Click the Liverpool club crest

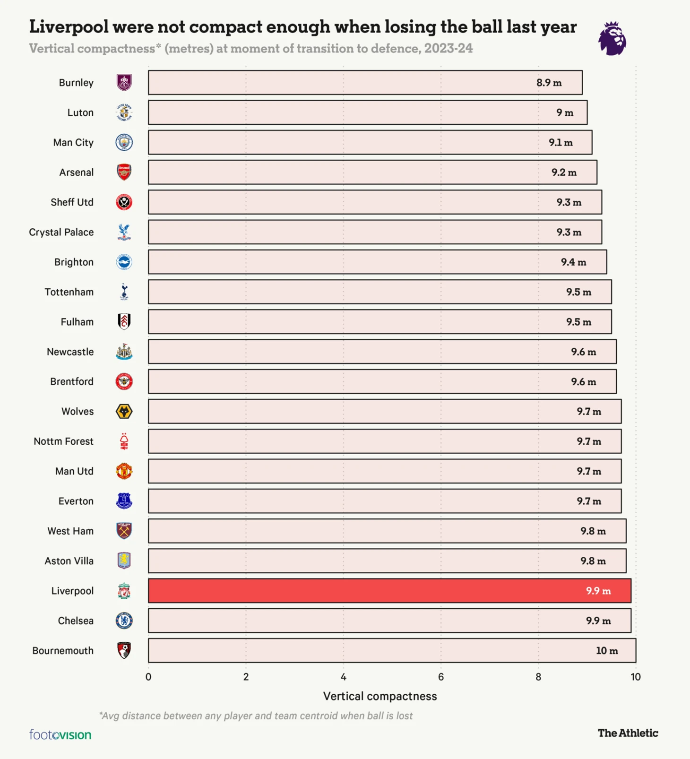pos(124,591)
